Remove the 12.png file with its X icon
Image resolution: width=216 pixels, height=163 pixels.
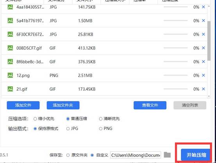coord(204,75)
